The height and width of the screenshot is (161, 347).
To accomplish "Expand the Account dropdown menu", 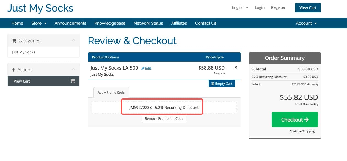I will point(306,23).
